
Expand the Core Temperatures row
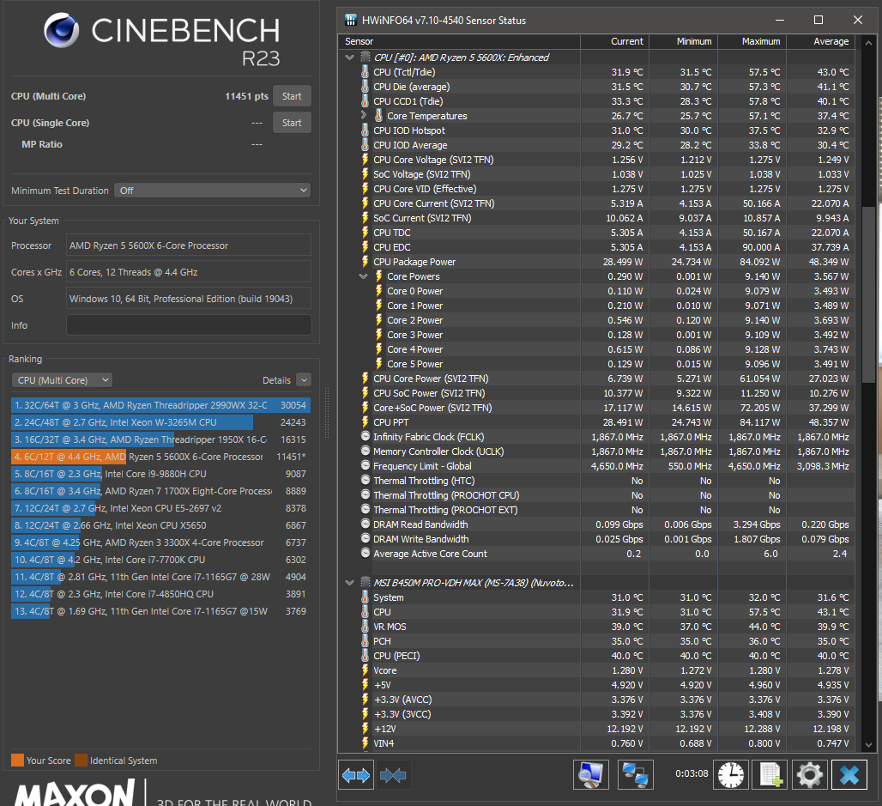pos(364,115)
